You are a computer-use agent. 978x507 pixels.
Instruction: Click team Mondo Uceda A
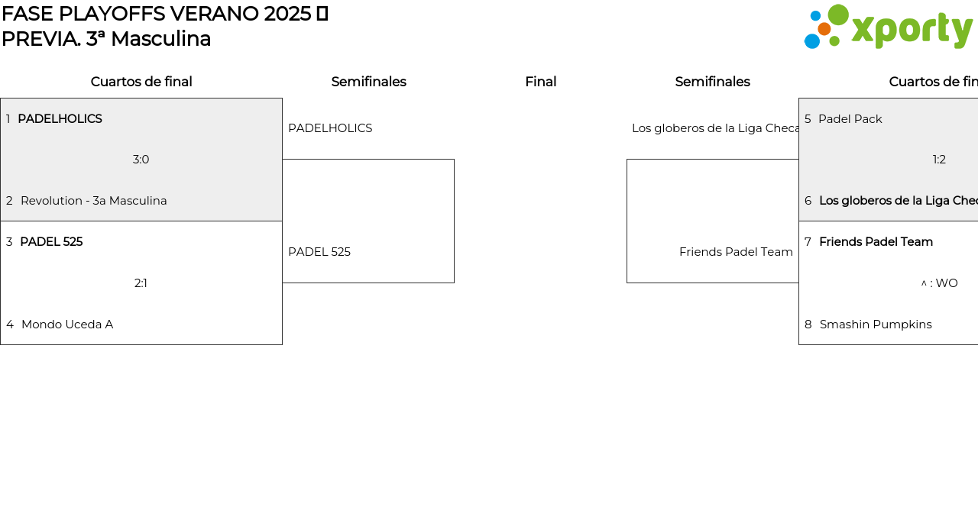point(67,325)
